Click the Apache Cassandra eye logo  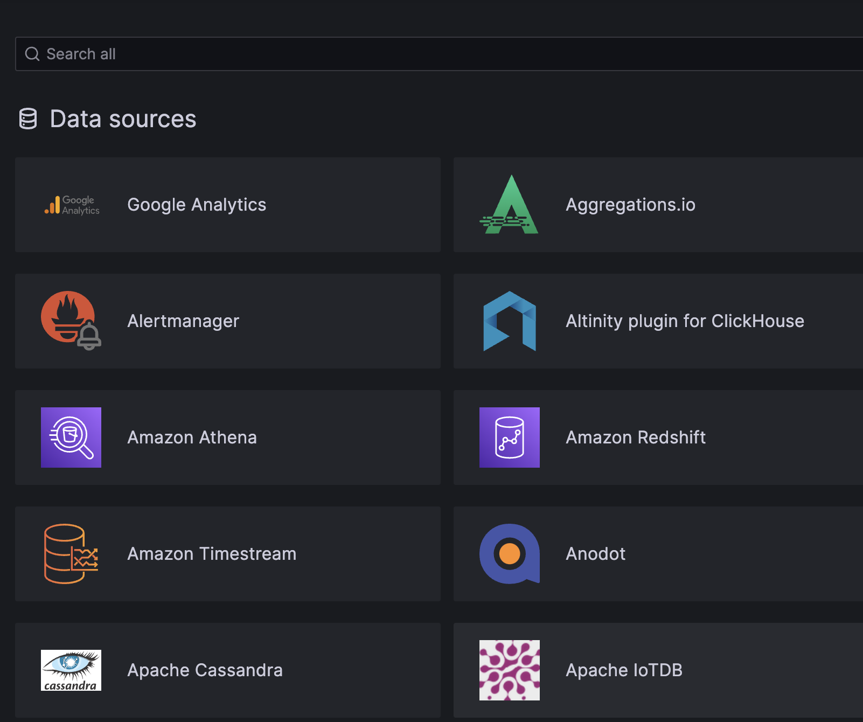pyautogui.click(x=71, y=670)
